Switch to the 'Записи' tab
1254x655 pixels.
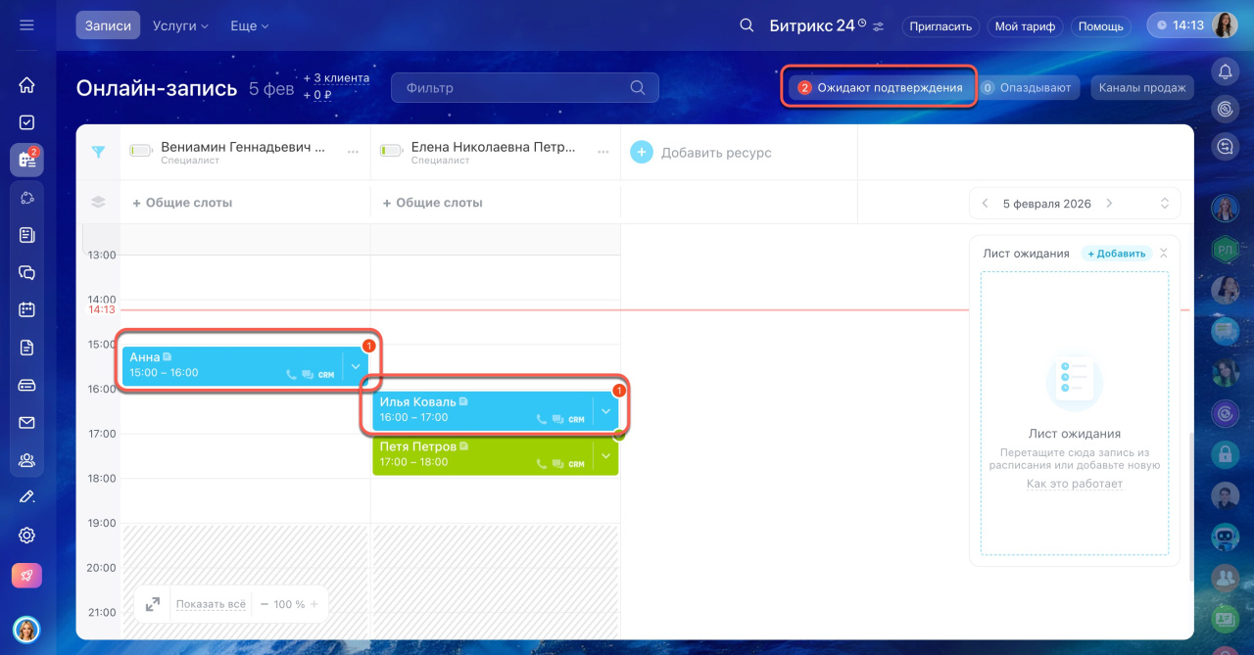108,26
